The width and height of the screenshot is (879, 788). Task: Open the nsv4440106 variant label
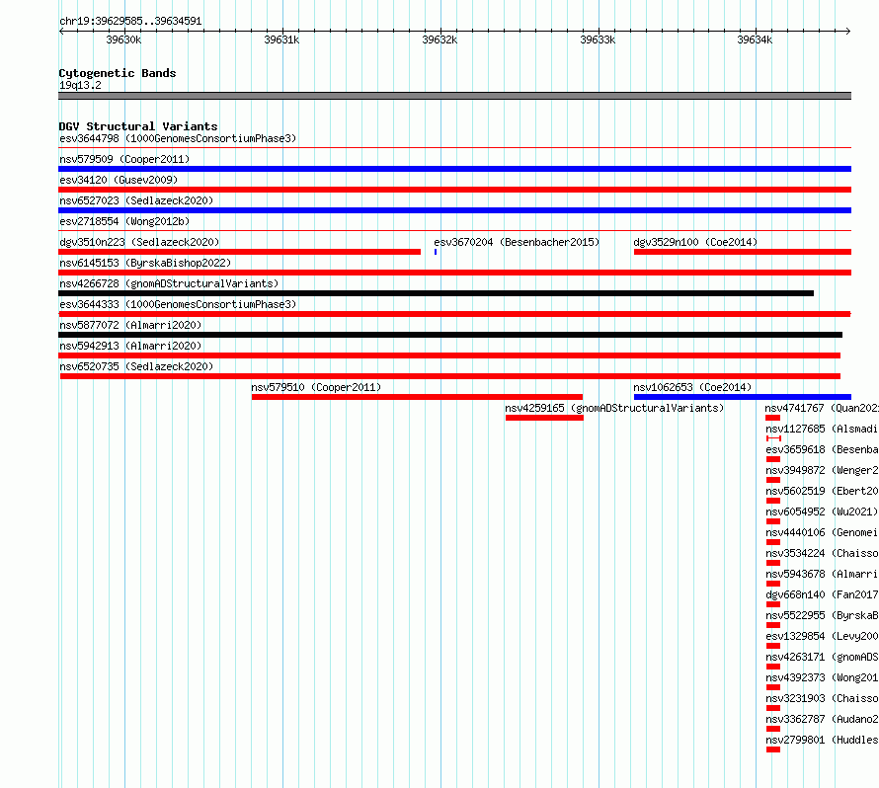click(822, 532)
